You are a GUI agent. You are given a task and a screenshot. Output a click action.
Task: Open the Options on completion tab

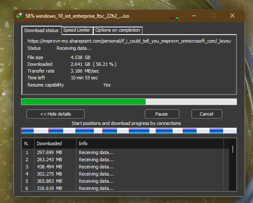pos(117,30)
